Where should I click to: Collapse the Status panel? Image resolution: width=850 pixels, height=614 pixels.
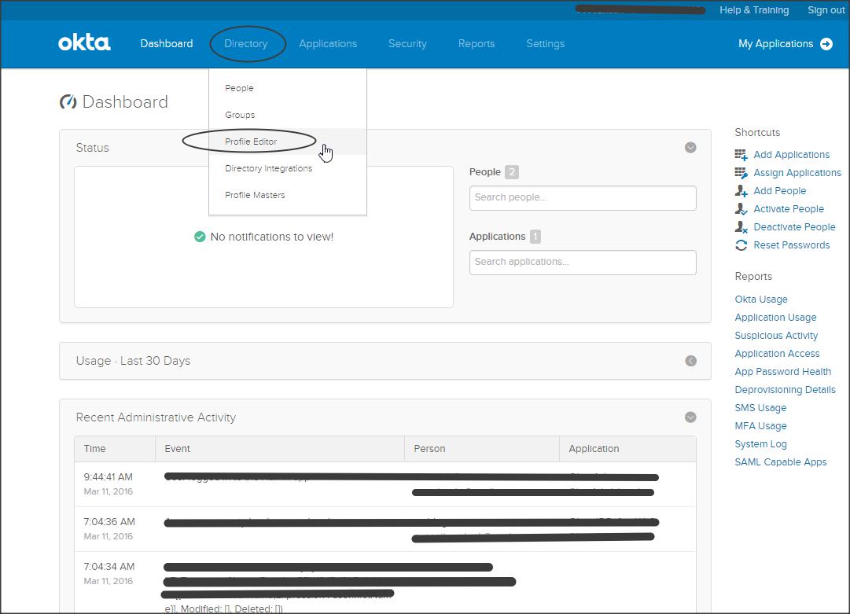[690, 147]
